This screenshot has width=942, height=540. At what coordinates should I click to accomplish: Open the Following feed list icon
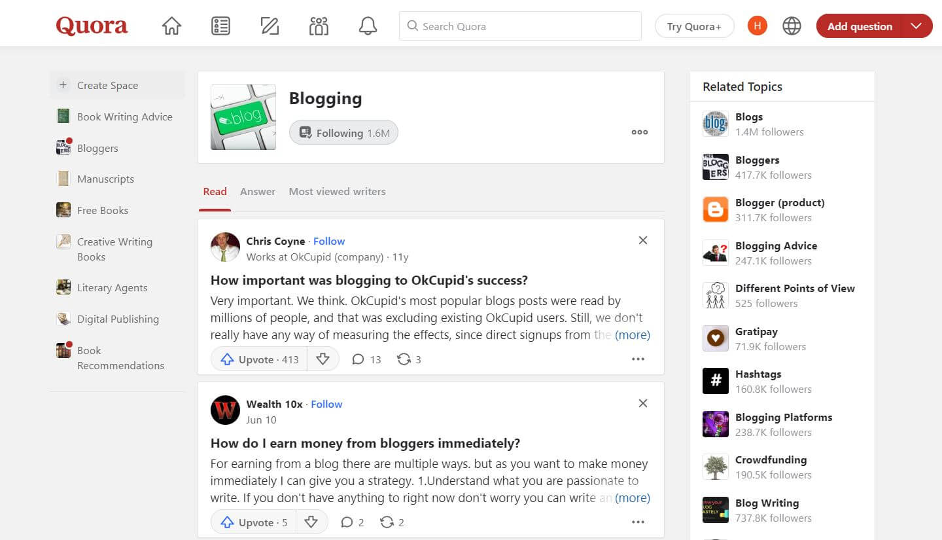220,26
